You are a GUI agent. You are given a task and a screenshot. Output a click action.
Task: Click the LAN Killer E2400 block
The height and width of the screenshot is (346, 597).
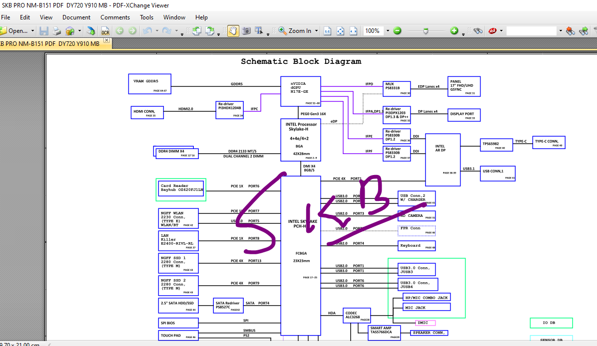[x=178, y=241]
